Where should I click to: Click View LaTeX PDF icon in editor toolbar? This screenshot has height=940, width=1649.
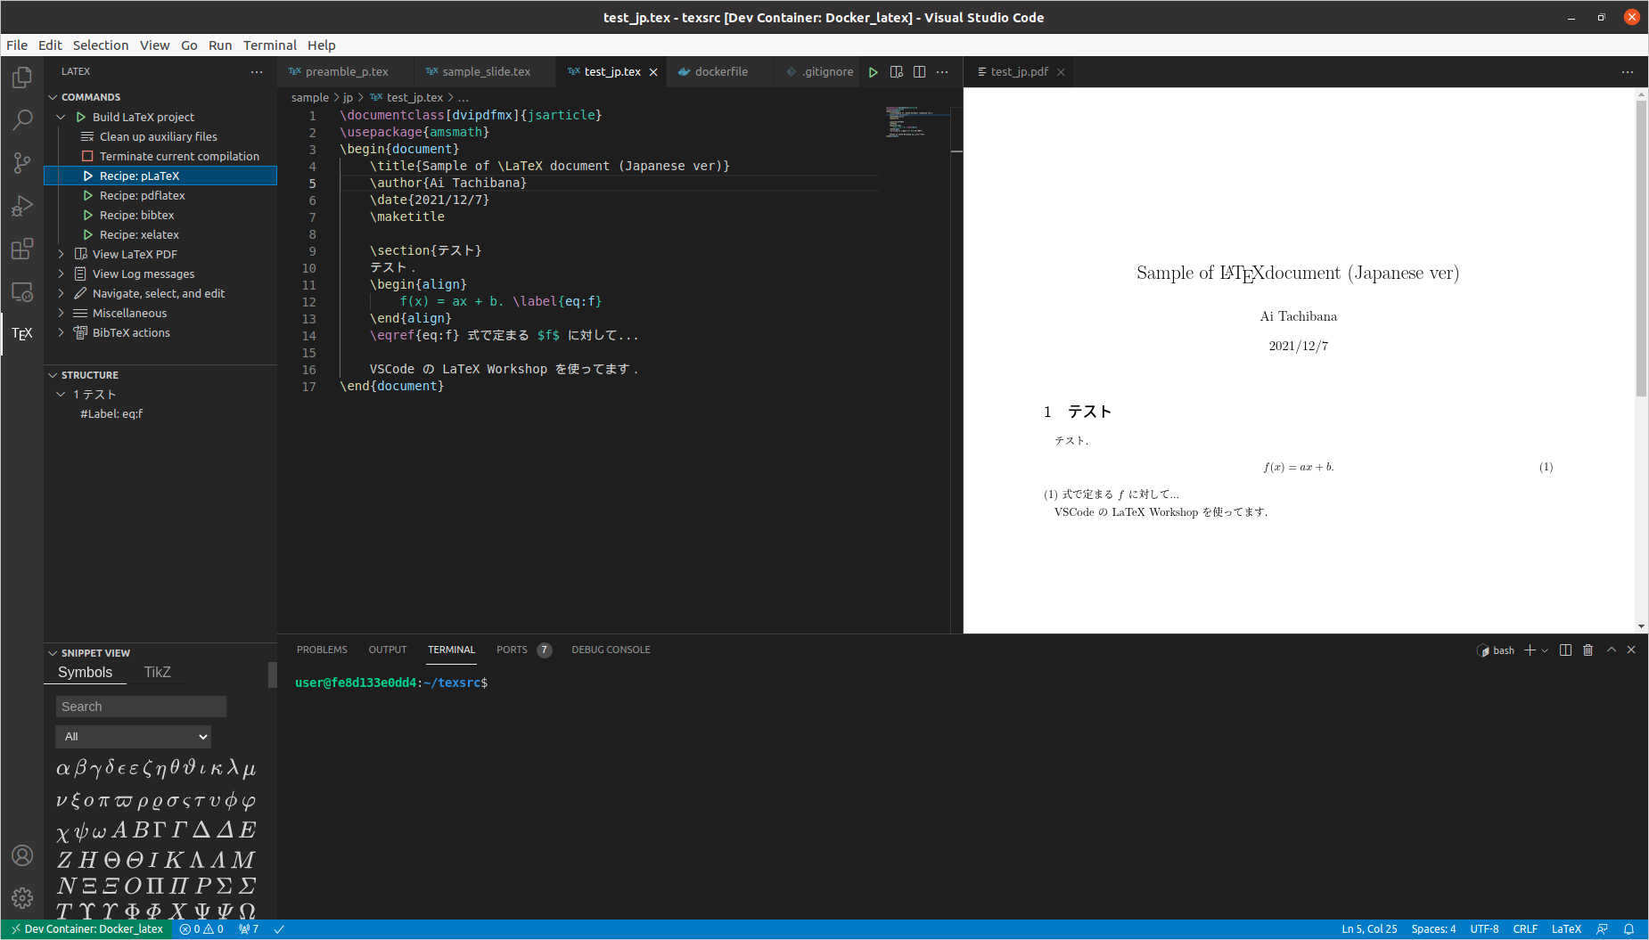(897, 72)
